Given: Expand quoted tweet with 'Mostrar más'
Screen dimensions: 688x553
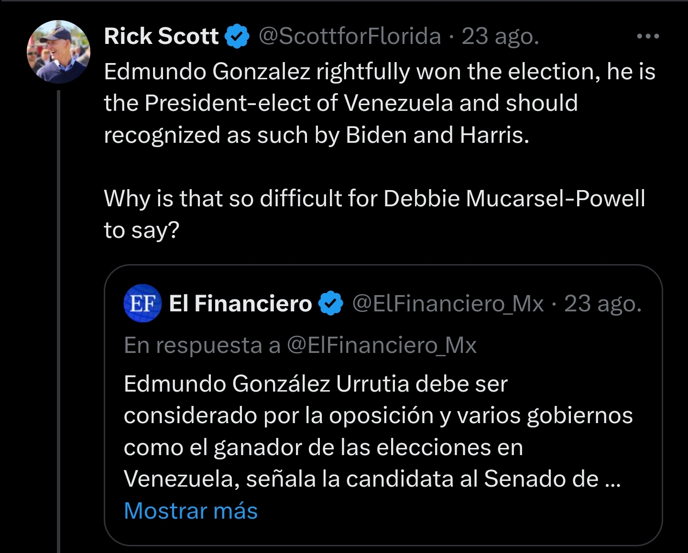Looking at the screenshot, I should coord(191,510).
